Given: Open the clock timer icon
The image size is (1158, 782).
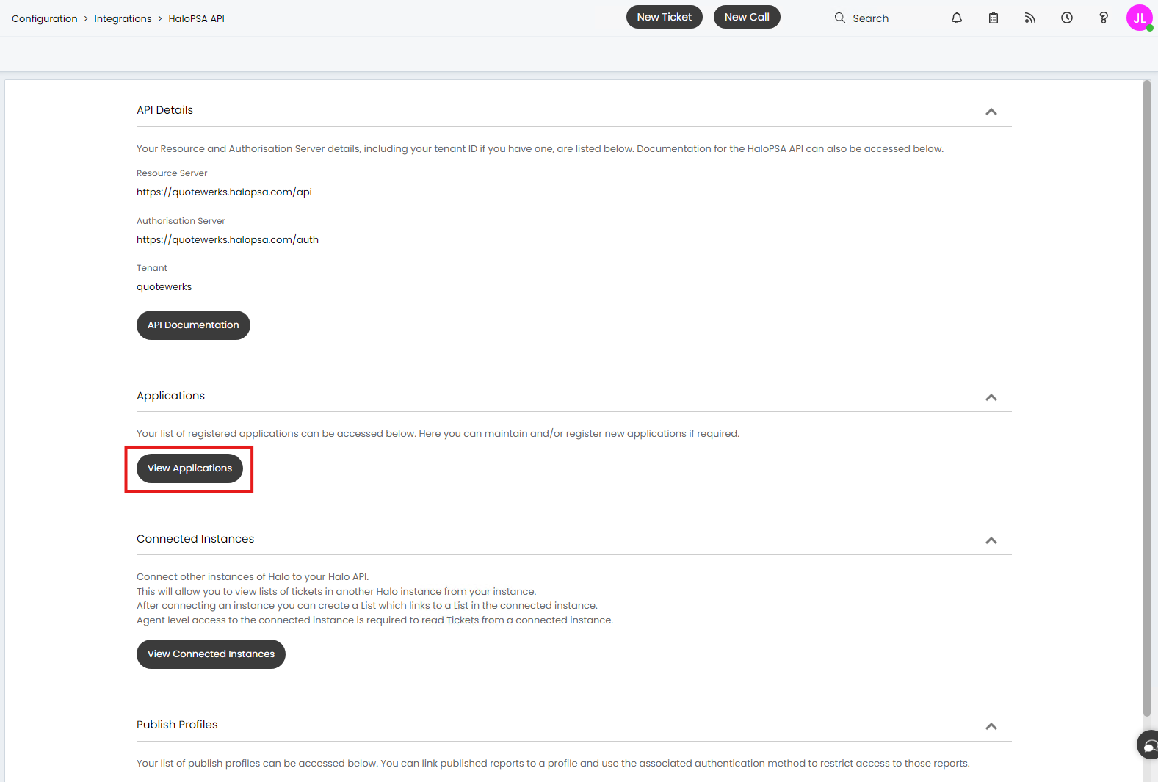Looking at the screenshot, I should tap(1066, 18).
